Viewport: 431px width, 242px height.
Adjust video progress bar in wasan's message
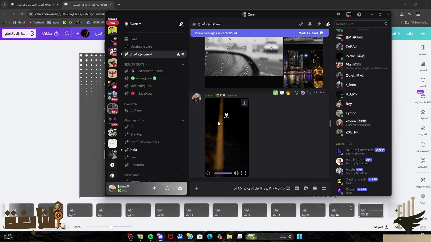pos(223,173)
